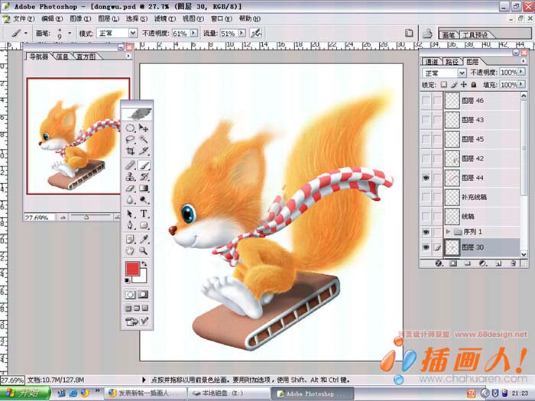Open layers panel flyout menu

coord(524,61)
